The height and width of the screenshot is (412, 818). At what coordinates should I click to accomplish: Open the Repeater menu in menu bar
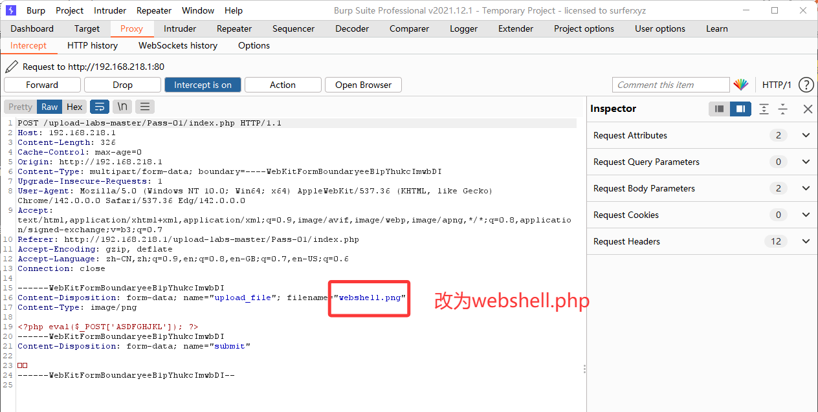(x=154, y=10)
